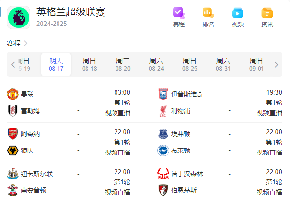Click 22:00 time in 阿森纳 match
This screenshot has width=290, height=202.
122,132
